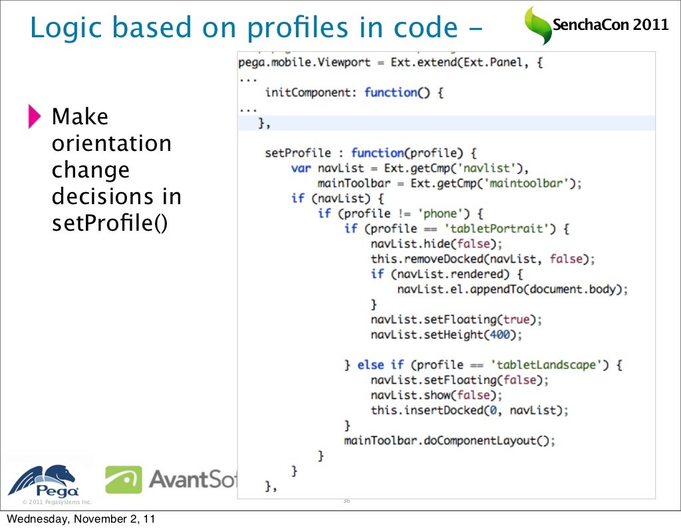Click the 'navList.setFloating(true);' line
The height and width of the screenshot is (530, 681).
click(456, 320)
